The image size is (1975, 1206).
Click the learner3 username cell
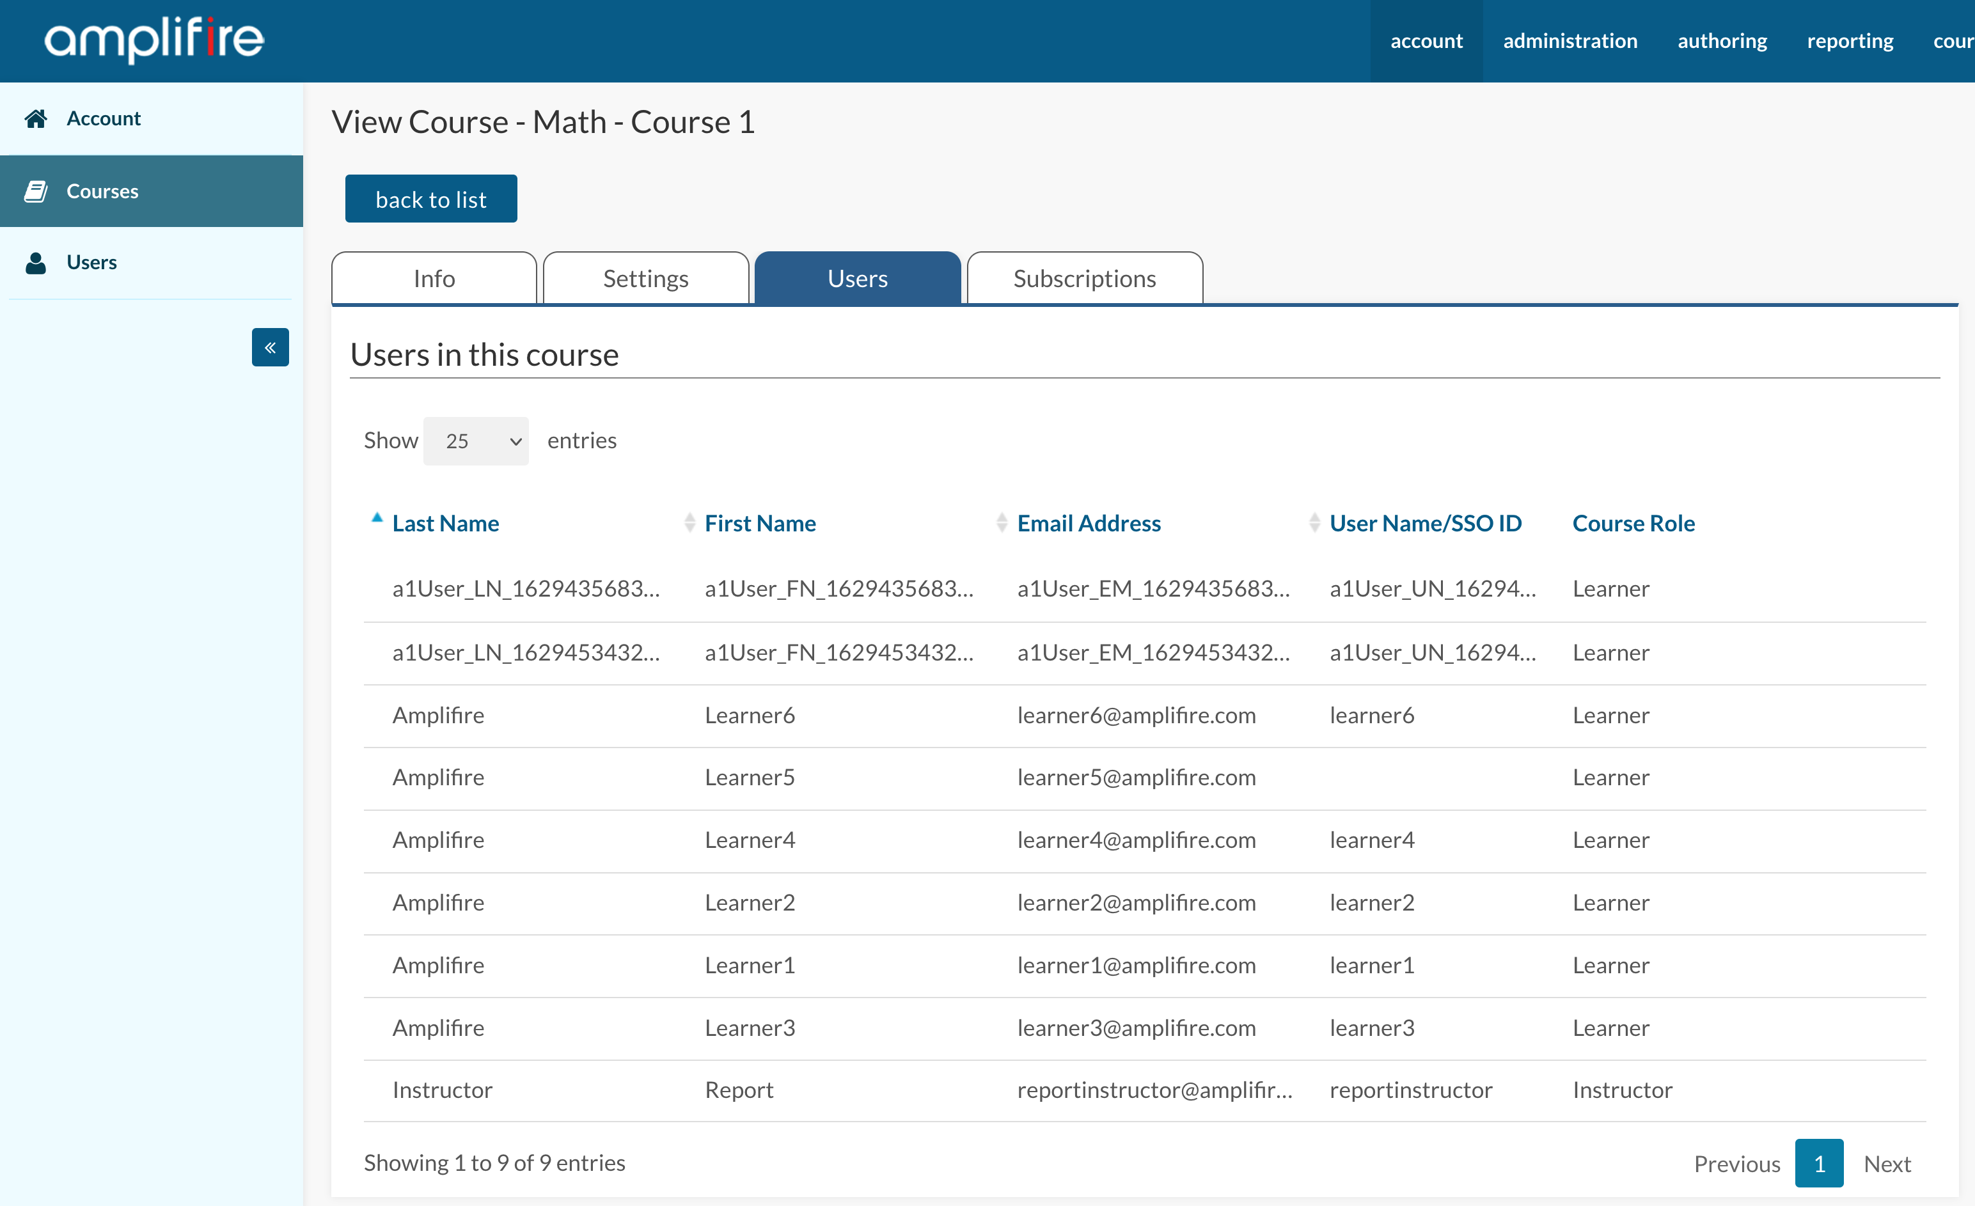coord(1371,1028)
